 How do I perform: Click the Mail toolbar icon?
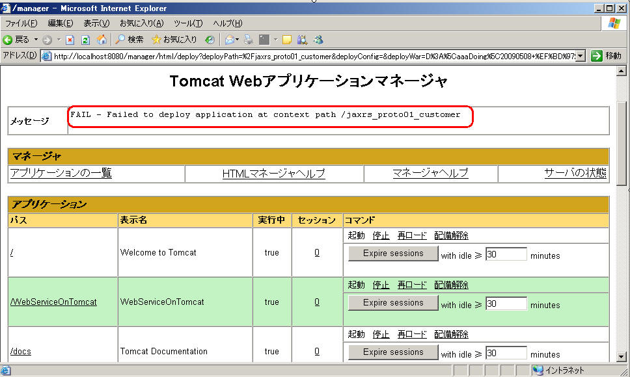(x=229, y=40)
